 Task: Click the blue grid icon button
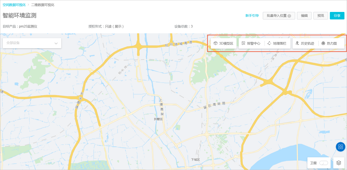point(340,147)
